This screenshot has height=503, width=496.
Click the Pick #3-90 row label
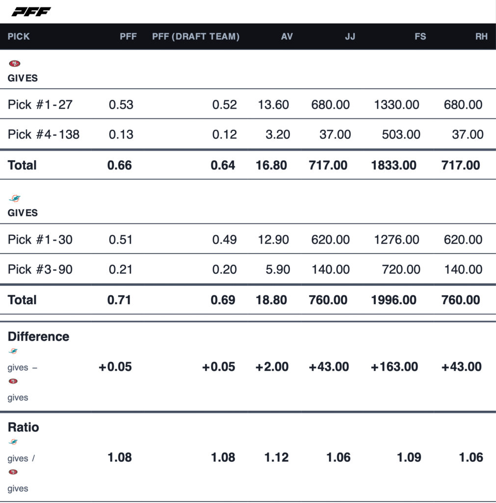40,269
